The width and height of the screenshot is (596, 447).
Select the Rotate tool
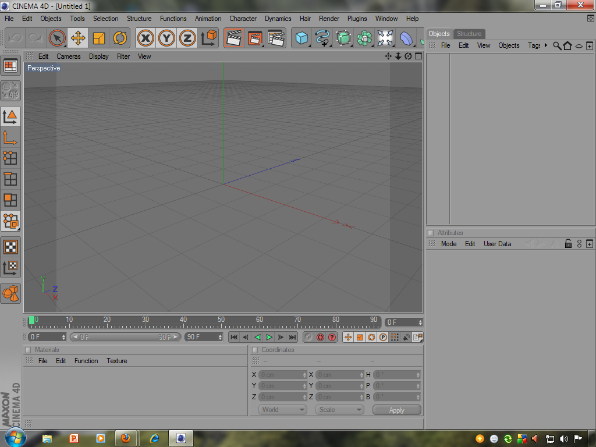(120, 38)
